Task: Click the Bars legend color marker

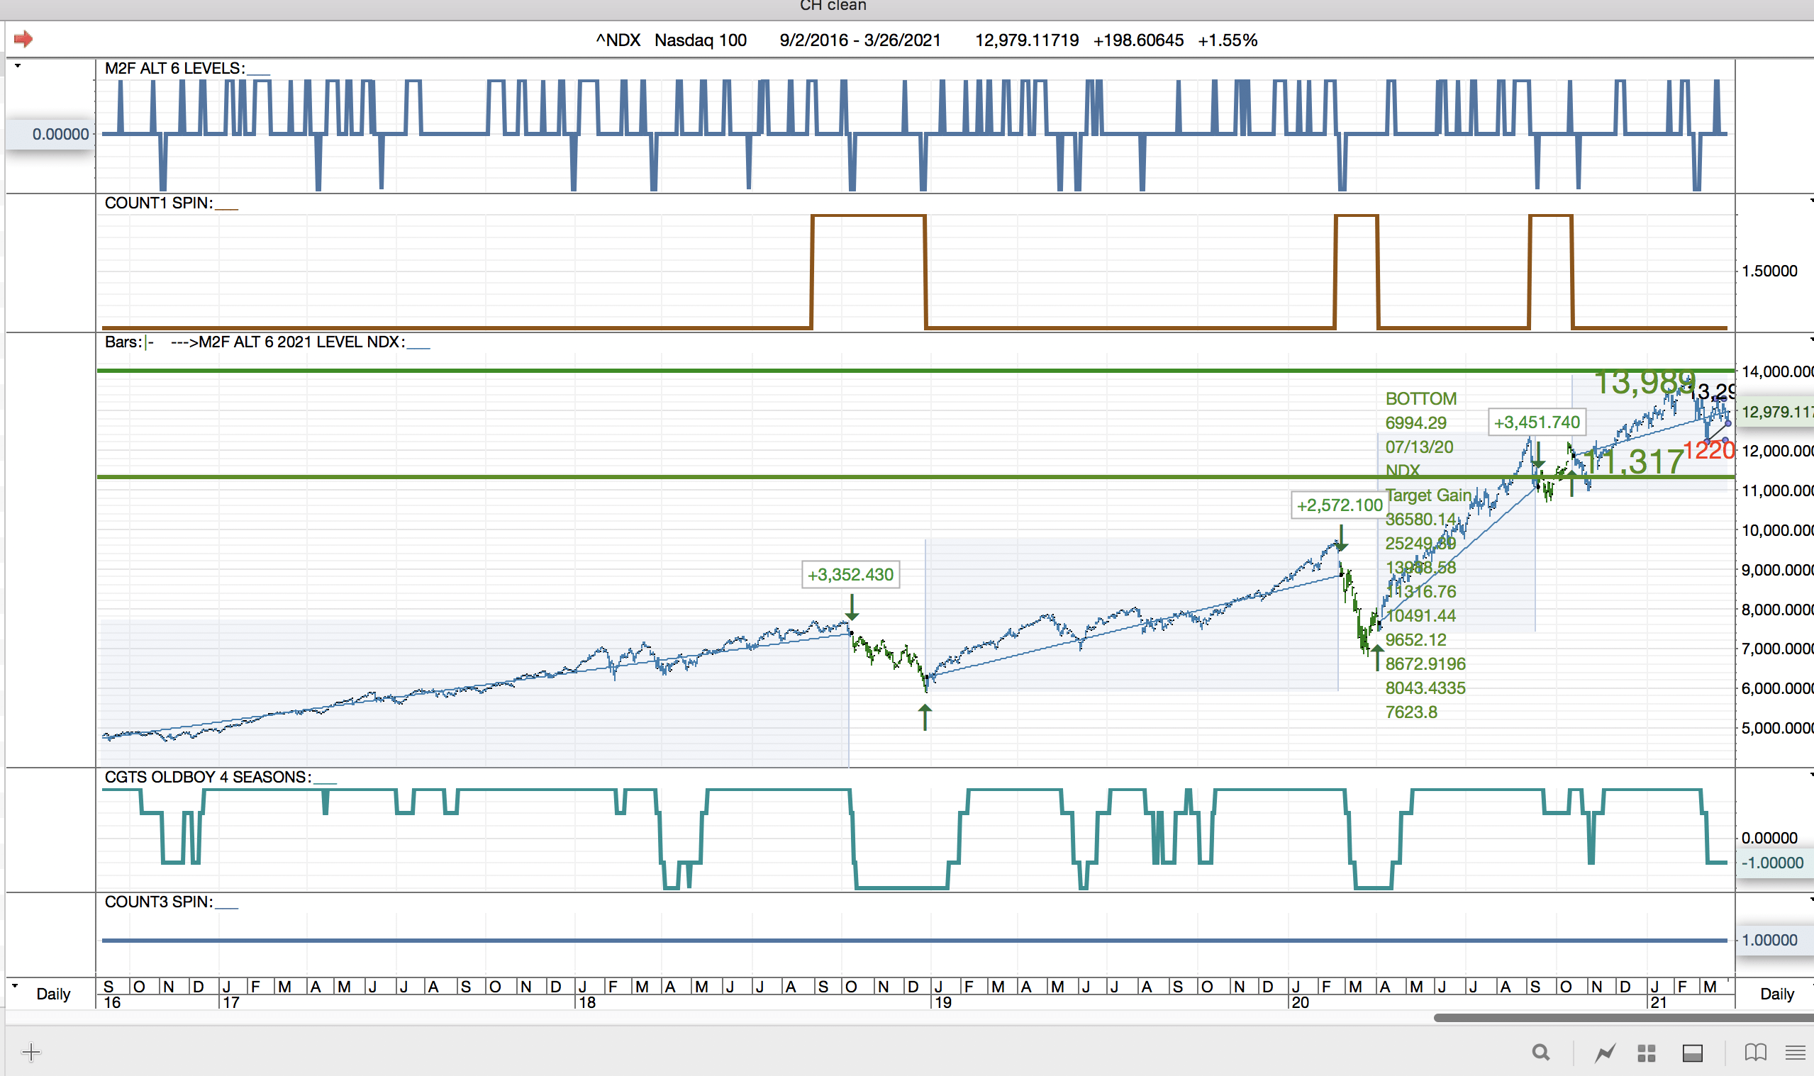Action: coord(148,342)
